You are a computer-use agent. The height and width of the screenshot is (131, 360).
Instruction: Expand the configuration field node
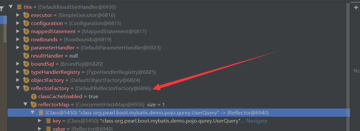18,23
